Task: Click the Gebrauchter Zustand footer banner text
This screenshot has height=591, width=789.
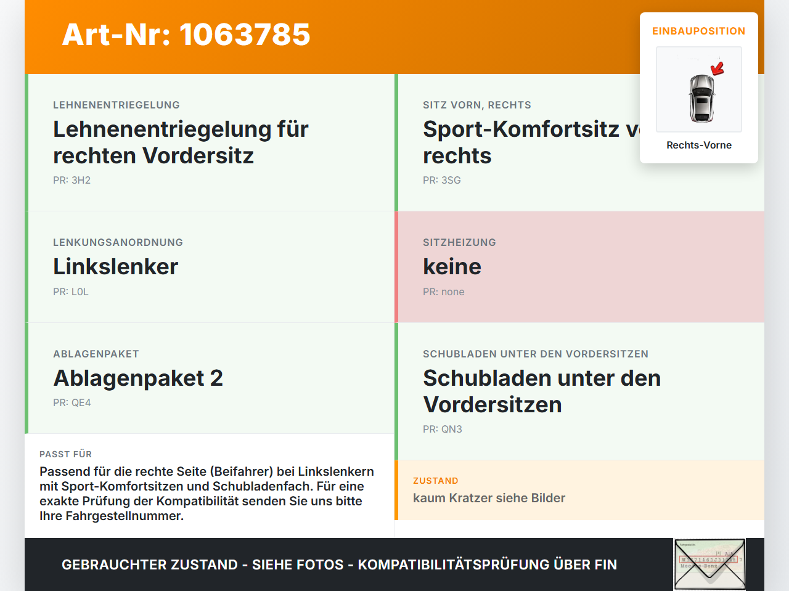Action: pos(339,565)
